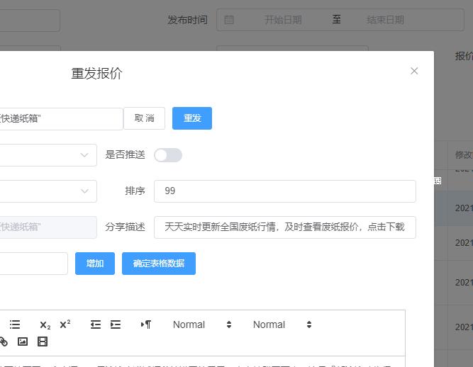Toggle the 是否推送 switch
This screenshot has width=473, height=367.
168,155
